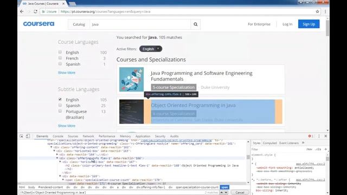Check the French course language box

click(60, 58)
